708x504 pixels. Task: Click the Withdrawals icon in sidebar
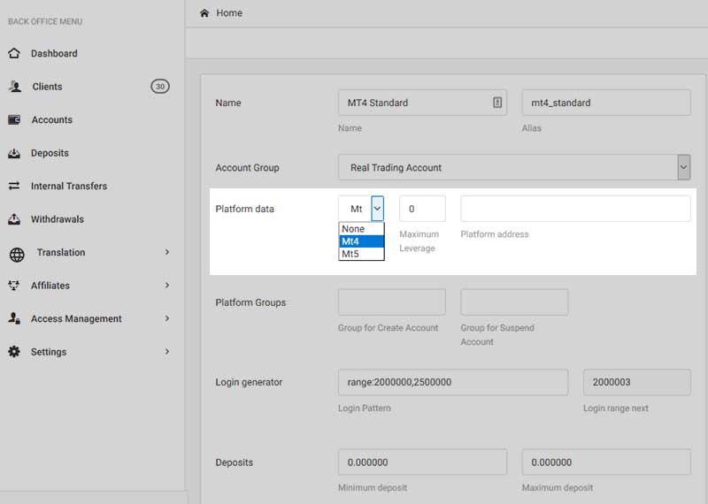(14, 219)
